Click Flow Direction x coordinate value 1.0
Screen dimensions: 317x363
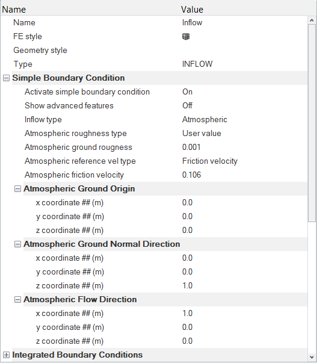click(188, 314)
